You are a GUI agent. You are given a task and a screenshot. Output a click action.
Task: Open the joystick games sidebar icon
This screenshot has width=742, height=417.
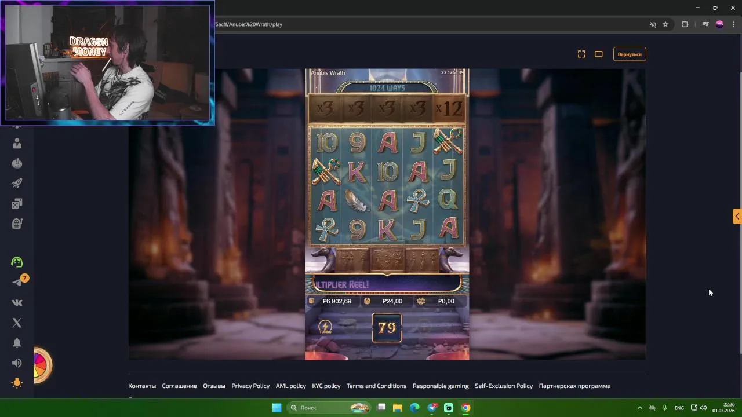coord(17,163)
